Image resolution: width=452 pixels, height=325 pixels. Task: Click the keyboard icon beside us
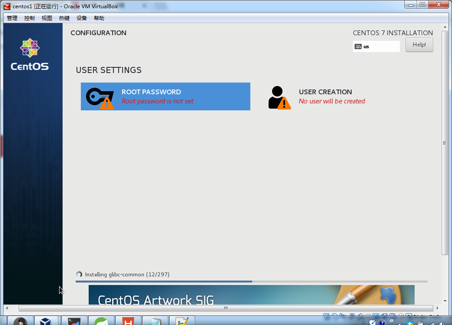(358, 46)
